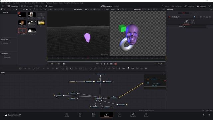The height and width of the screenshot is (120, 213).
Task: Play in reverse in the viewer
Action: pyautogui.click(x=101, y=64)
